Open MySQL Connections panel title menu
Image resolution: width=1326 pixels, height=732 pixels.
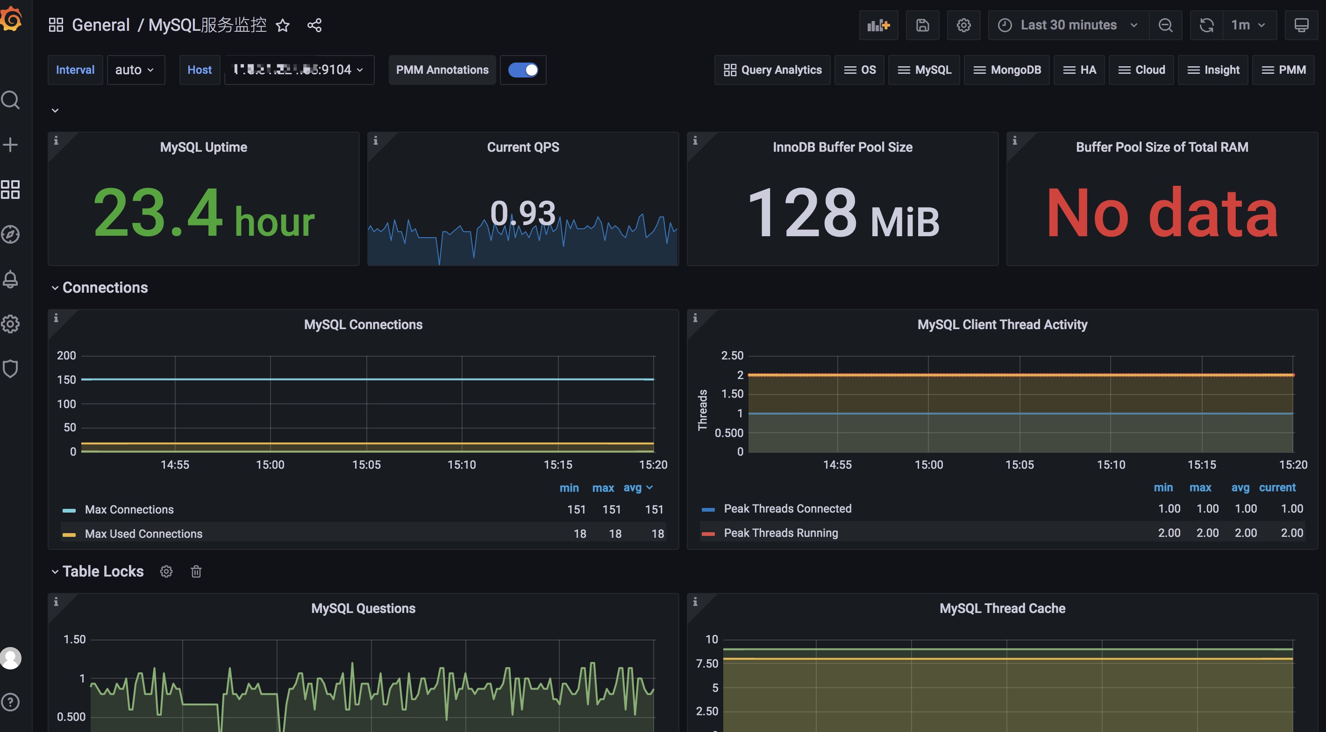pos(363,324)
